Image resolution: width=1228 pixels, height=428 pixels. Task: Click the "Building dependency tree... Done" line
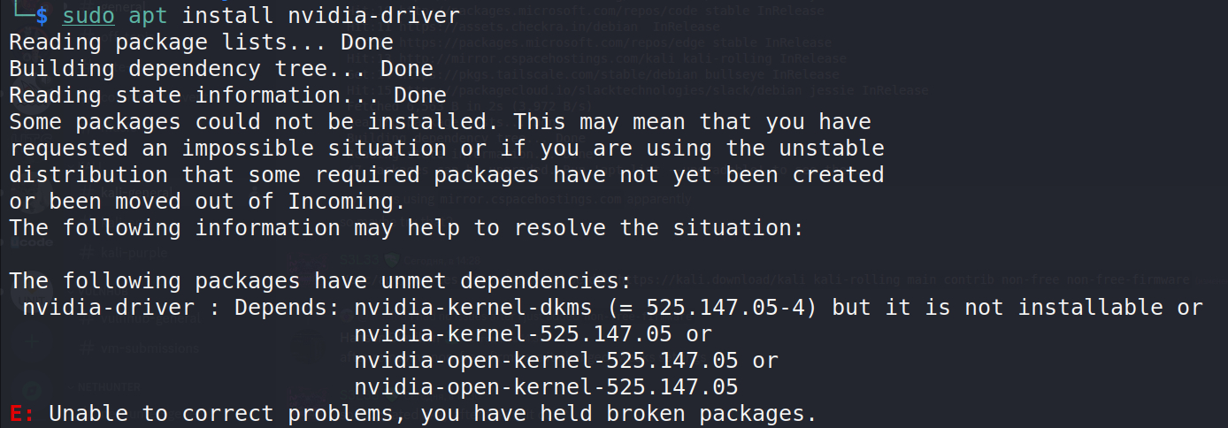tap(221, 69)
